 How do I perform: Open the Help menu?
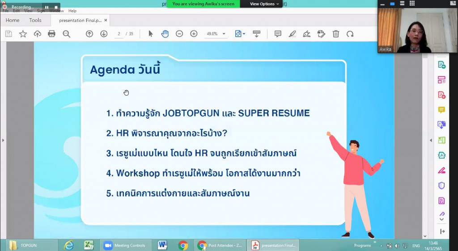click(x=72, y=11)
